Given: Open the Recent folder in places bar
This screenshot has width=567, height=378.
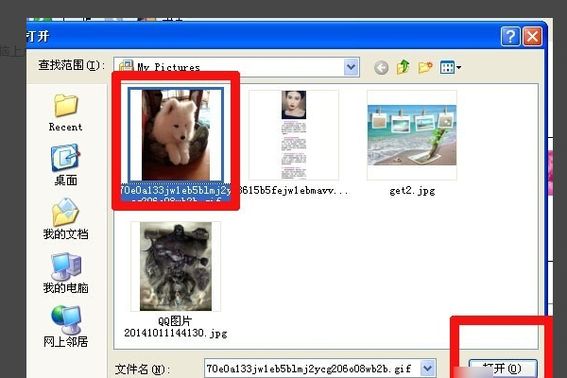Looking at the screenshot, I should point(65,112).
